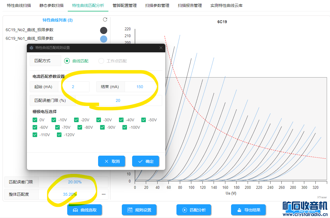
Task: Edit the 起始 (mA) current field
Action: coord(74,87)
